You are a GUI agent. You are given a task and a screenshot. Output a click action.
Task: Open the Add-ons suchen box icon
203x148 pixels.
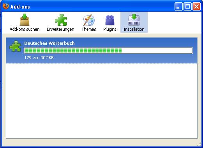click(x=25, y=20)
